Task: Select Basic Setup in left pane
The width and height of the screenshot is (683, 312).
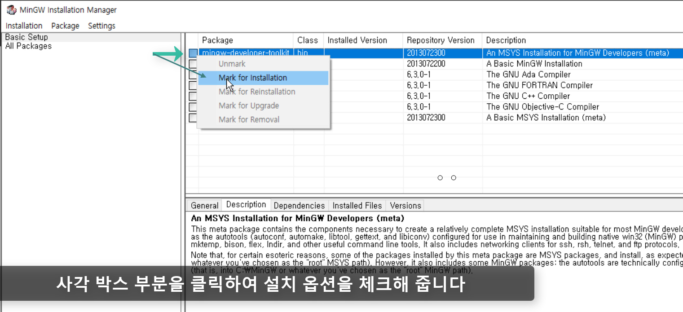Action: (26, 37)
